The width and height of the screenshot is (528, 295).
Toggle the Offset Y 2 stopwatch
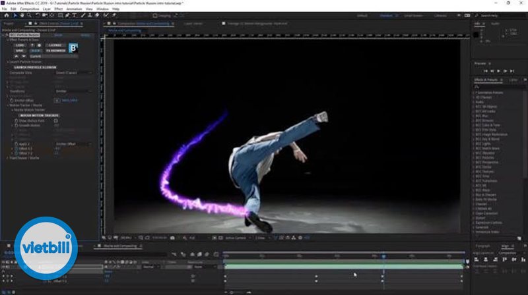tap(16, 153)
